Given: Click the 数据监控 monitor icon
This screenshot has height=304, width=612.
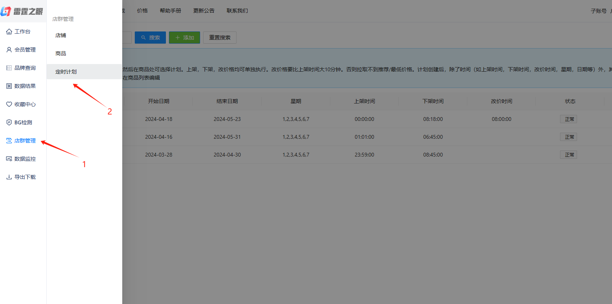Looking at the screenshot, I should (x=9, y=159).
